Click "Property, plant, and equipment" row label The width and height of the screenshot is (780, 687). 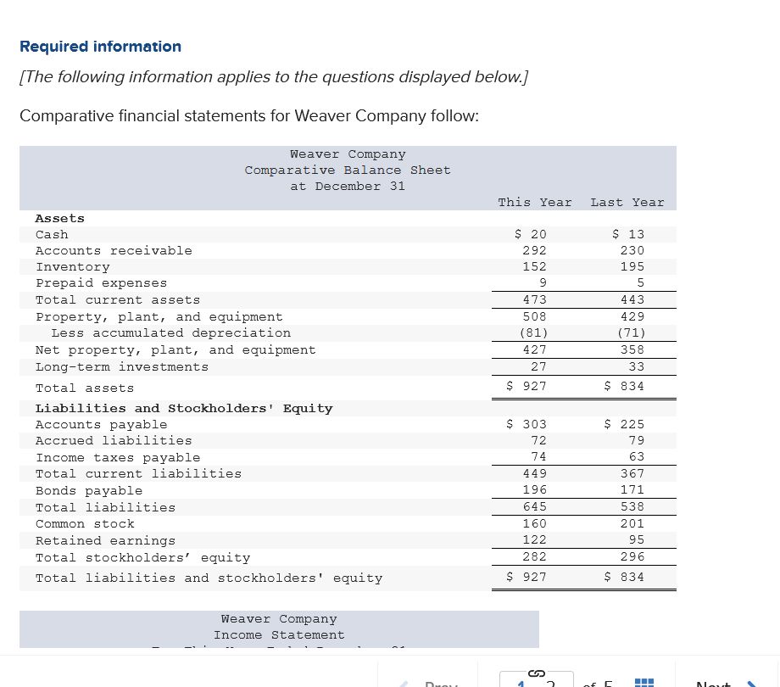point(159,317)
